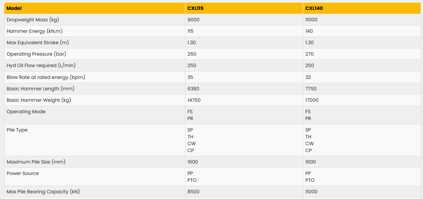Click Blow Rate at rated energy label

coord(46,77)
